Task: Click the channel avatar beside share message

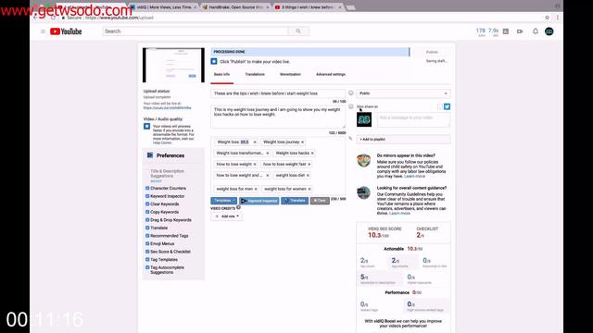Action: pos(364,119)
